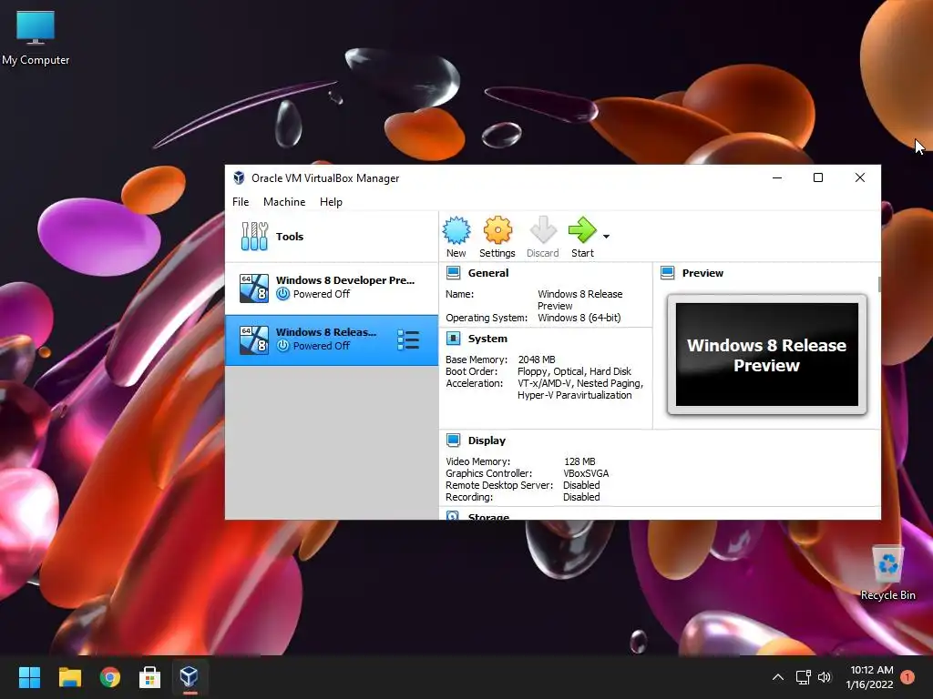The width and height of the screenshot is (933, 699).
Task: Close the VirtualBox Manager window
Action: [x=860, y=177]
